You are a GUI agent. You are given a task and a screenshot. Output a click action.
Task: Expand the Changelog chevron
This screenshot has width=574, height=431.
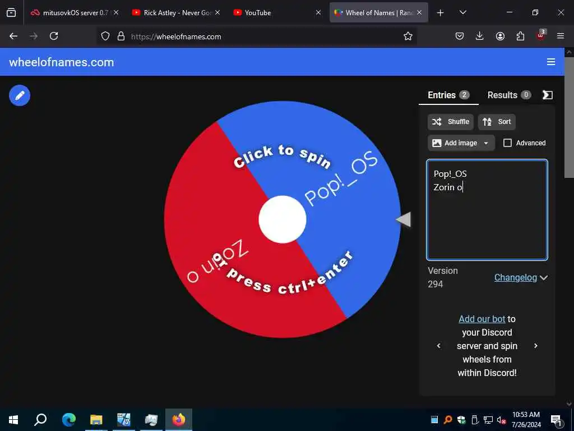coord(544,278)
